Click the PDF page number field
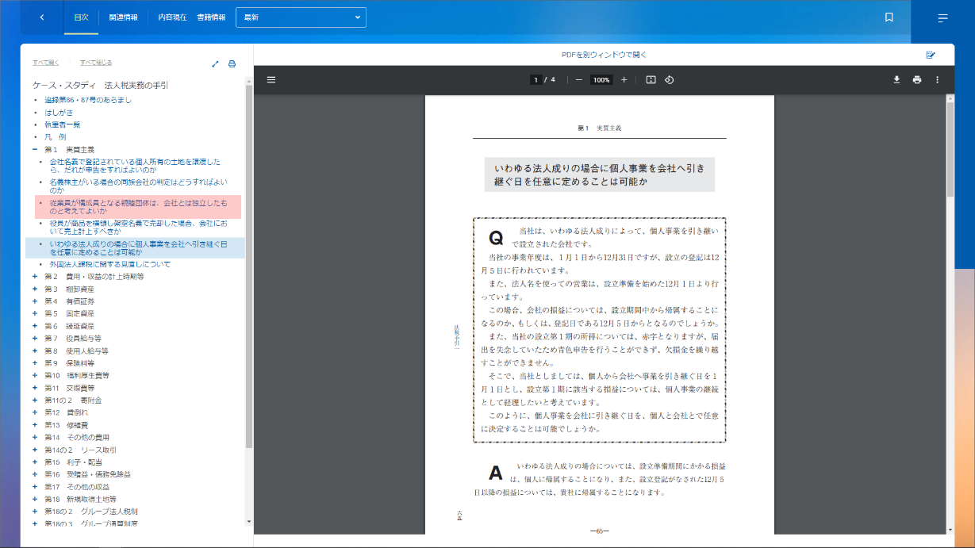 536,79
